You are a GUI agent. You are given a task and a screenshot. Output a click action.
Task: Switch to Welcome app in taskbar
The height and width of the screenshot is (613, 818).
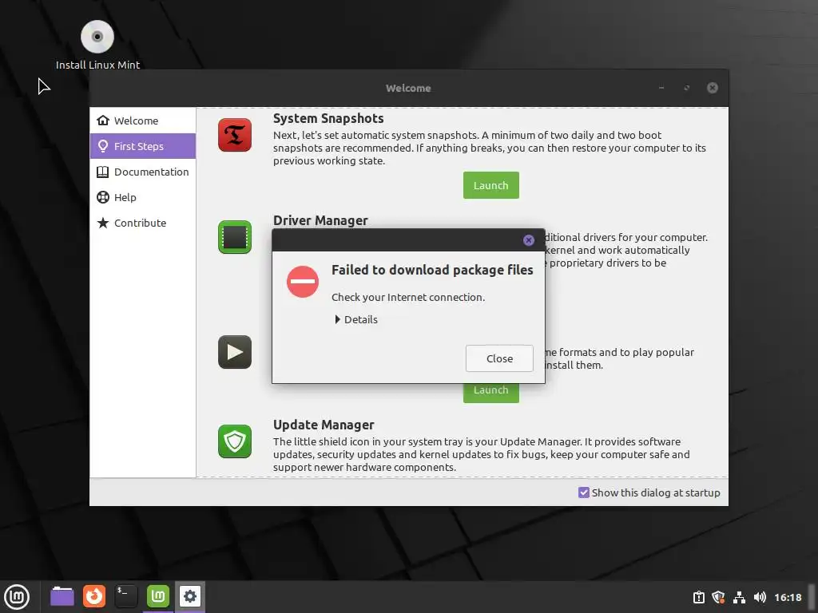pos(158,596)
